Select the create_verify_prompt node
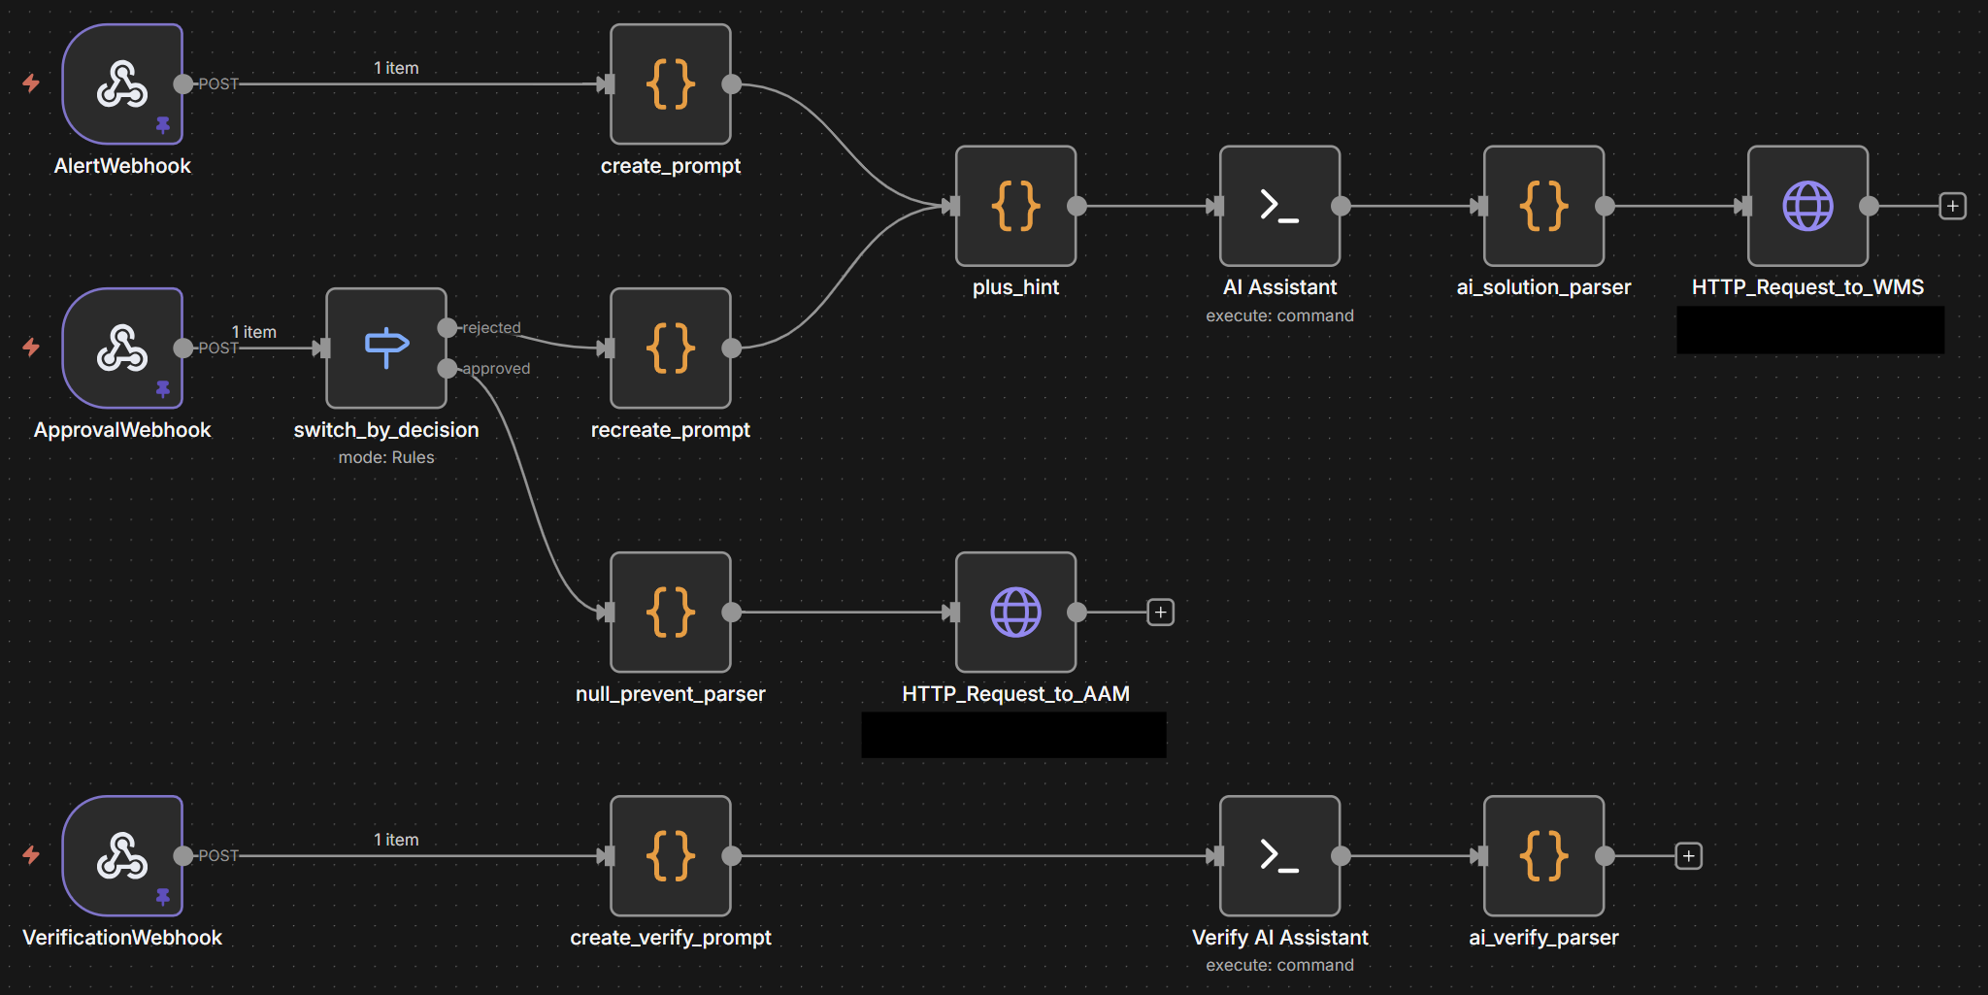 [670, 856]
